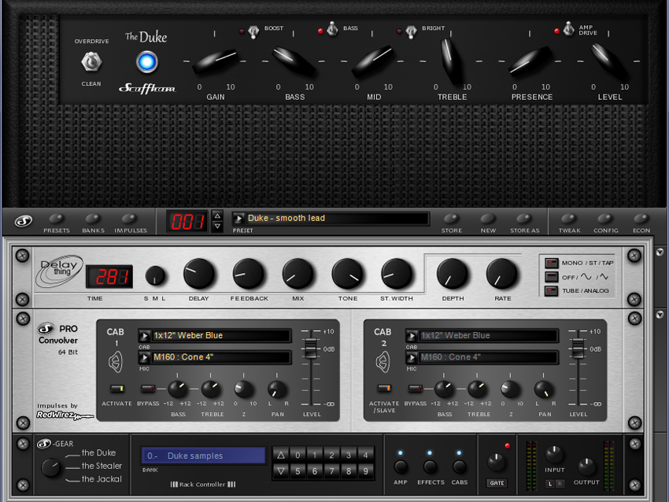The height and width of the screenshot is (502, 669).
Task: Increment preset number with up arrow
Action: click(217, 215)
